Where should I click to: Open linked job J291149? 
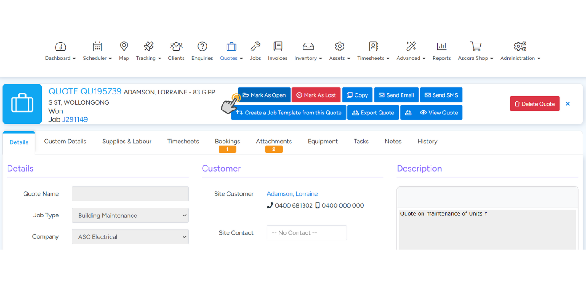tap(75, 119)
